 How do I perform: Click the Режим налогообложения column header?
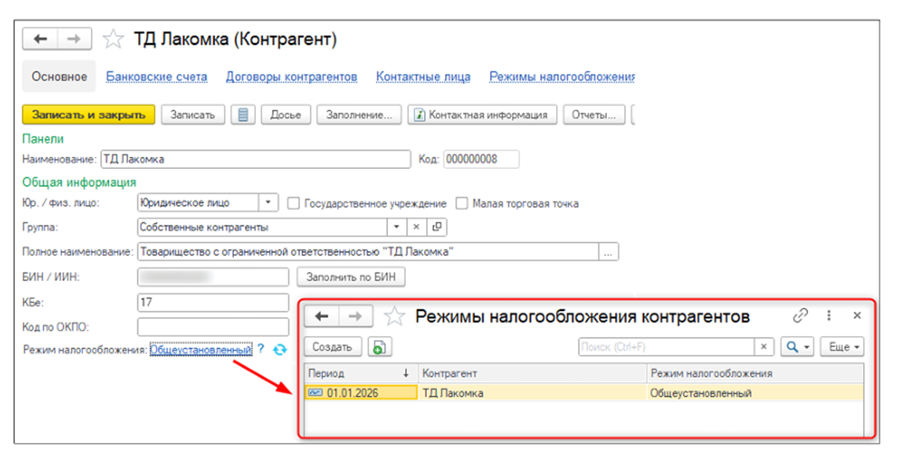[x=755, y=373]
